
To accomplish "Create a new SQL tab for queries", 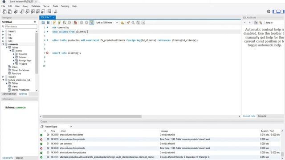I will tap(4, 12).
